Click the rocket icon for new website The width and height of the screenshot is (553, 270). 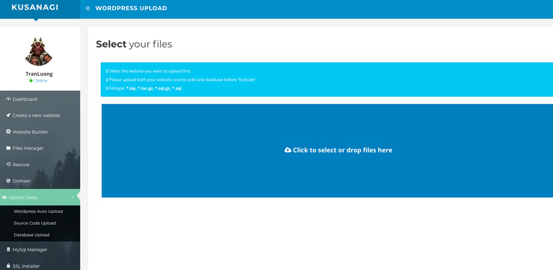(x=8, y=115)
